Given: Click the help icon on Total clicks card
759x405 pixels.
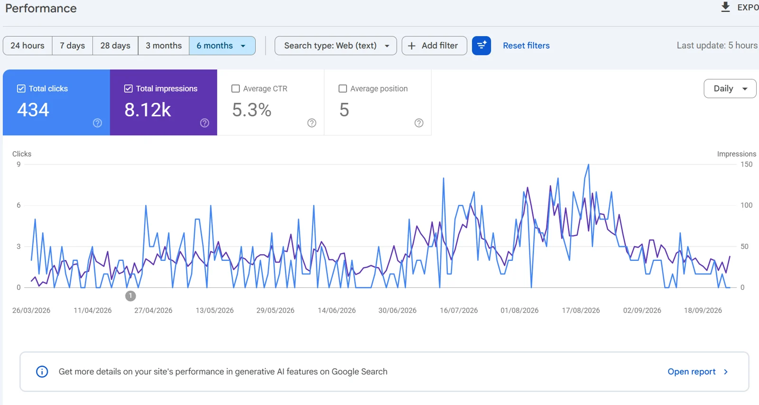Looking at the screenshot, I should [97, 123].
